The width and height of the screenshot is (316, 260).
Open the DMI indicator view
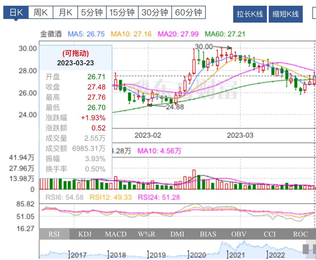tap(177, 234)
